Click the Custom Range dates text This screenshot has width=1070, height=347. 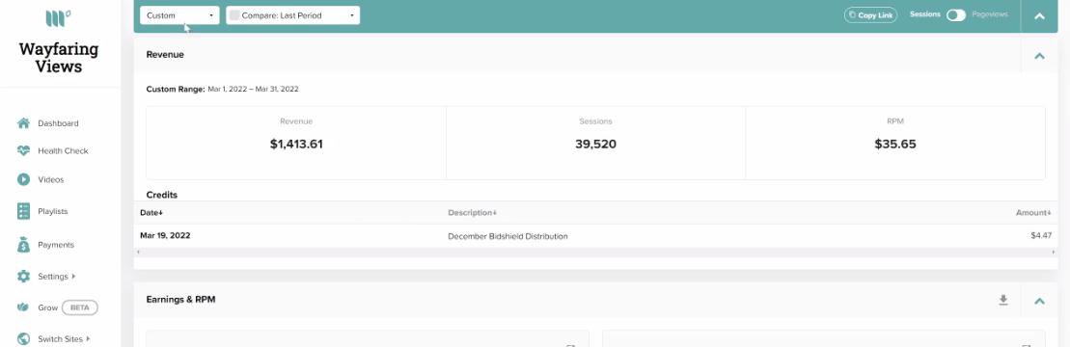click(x=253, y=89)
